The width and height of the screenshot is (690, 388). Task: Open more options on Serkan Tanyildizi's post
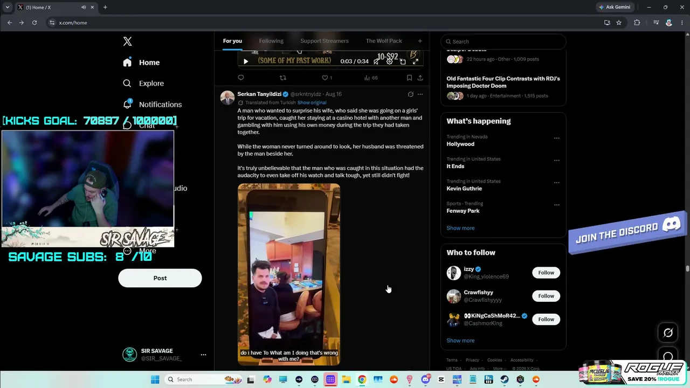(x=420, y=94)
